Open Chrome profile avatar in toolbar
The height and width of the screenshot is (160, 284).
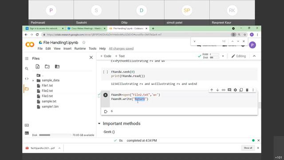click(x=252, y=35)
